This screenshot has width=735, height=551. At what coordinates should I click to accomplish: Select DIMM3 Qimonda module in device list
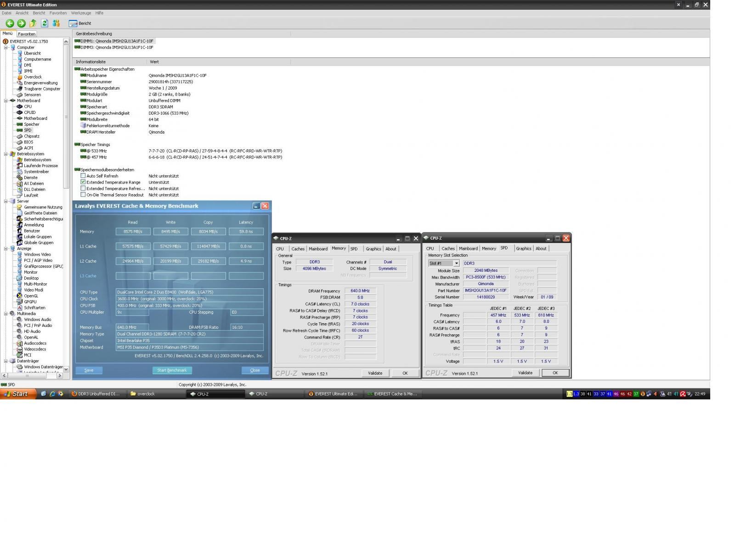pos(117,47)
